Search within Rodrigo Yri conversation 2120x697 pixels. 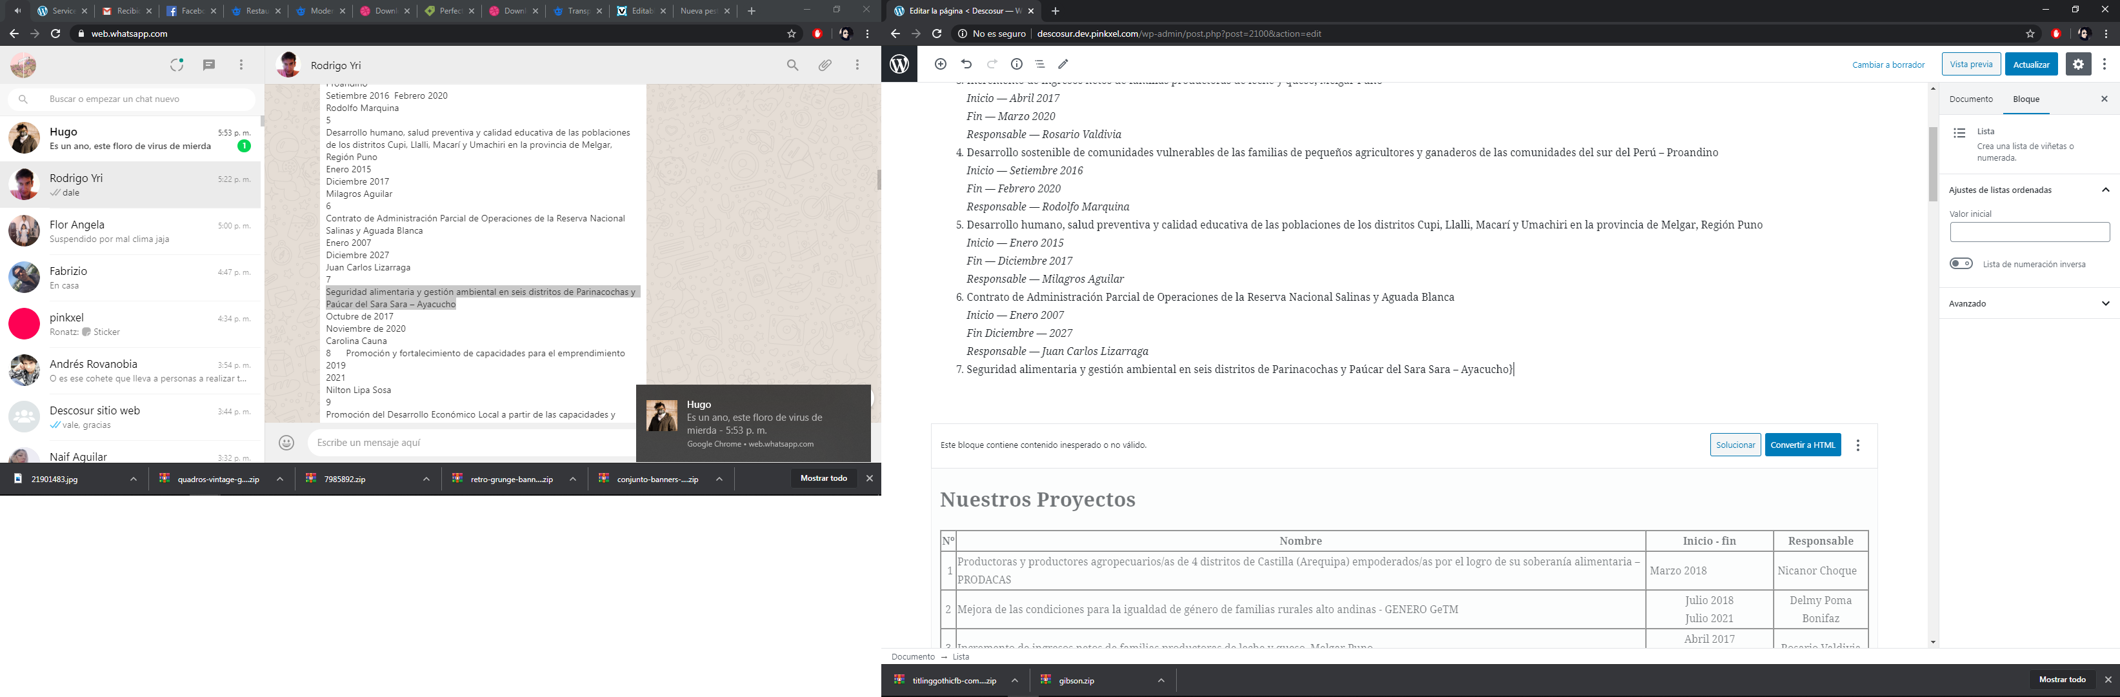[792, 65]
